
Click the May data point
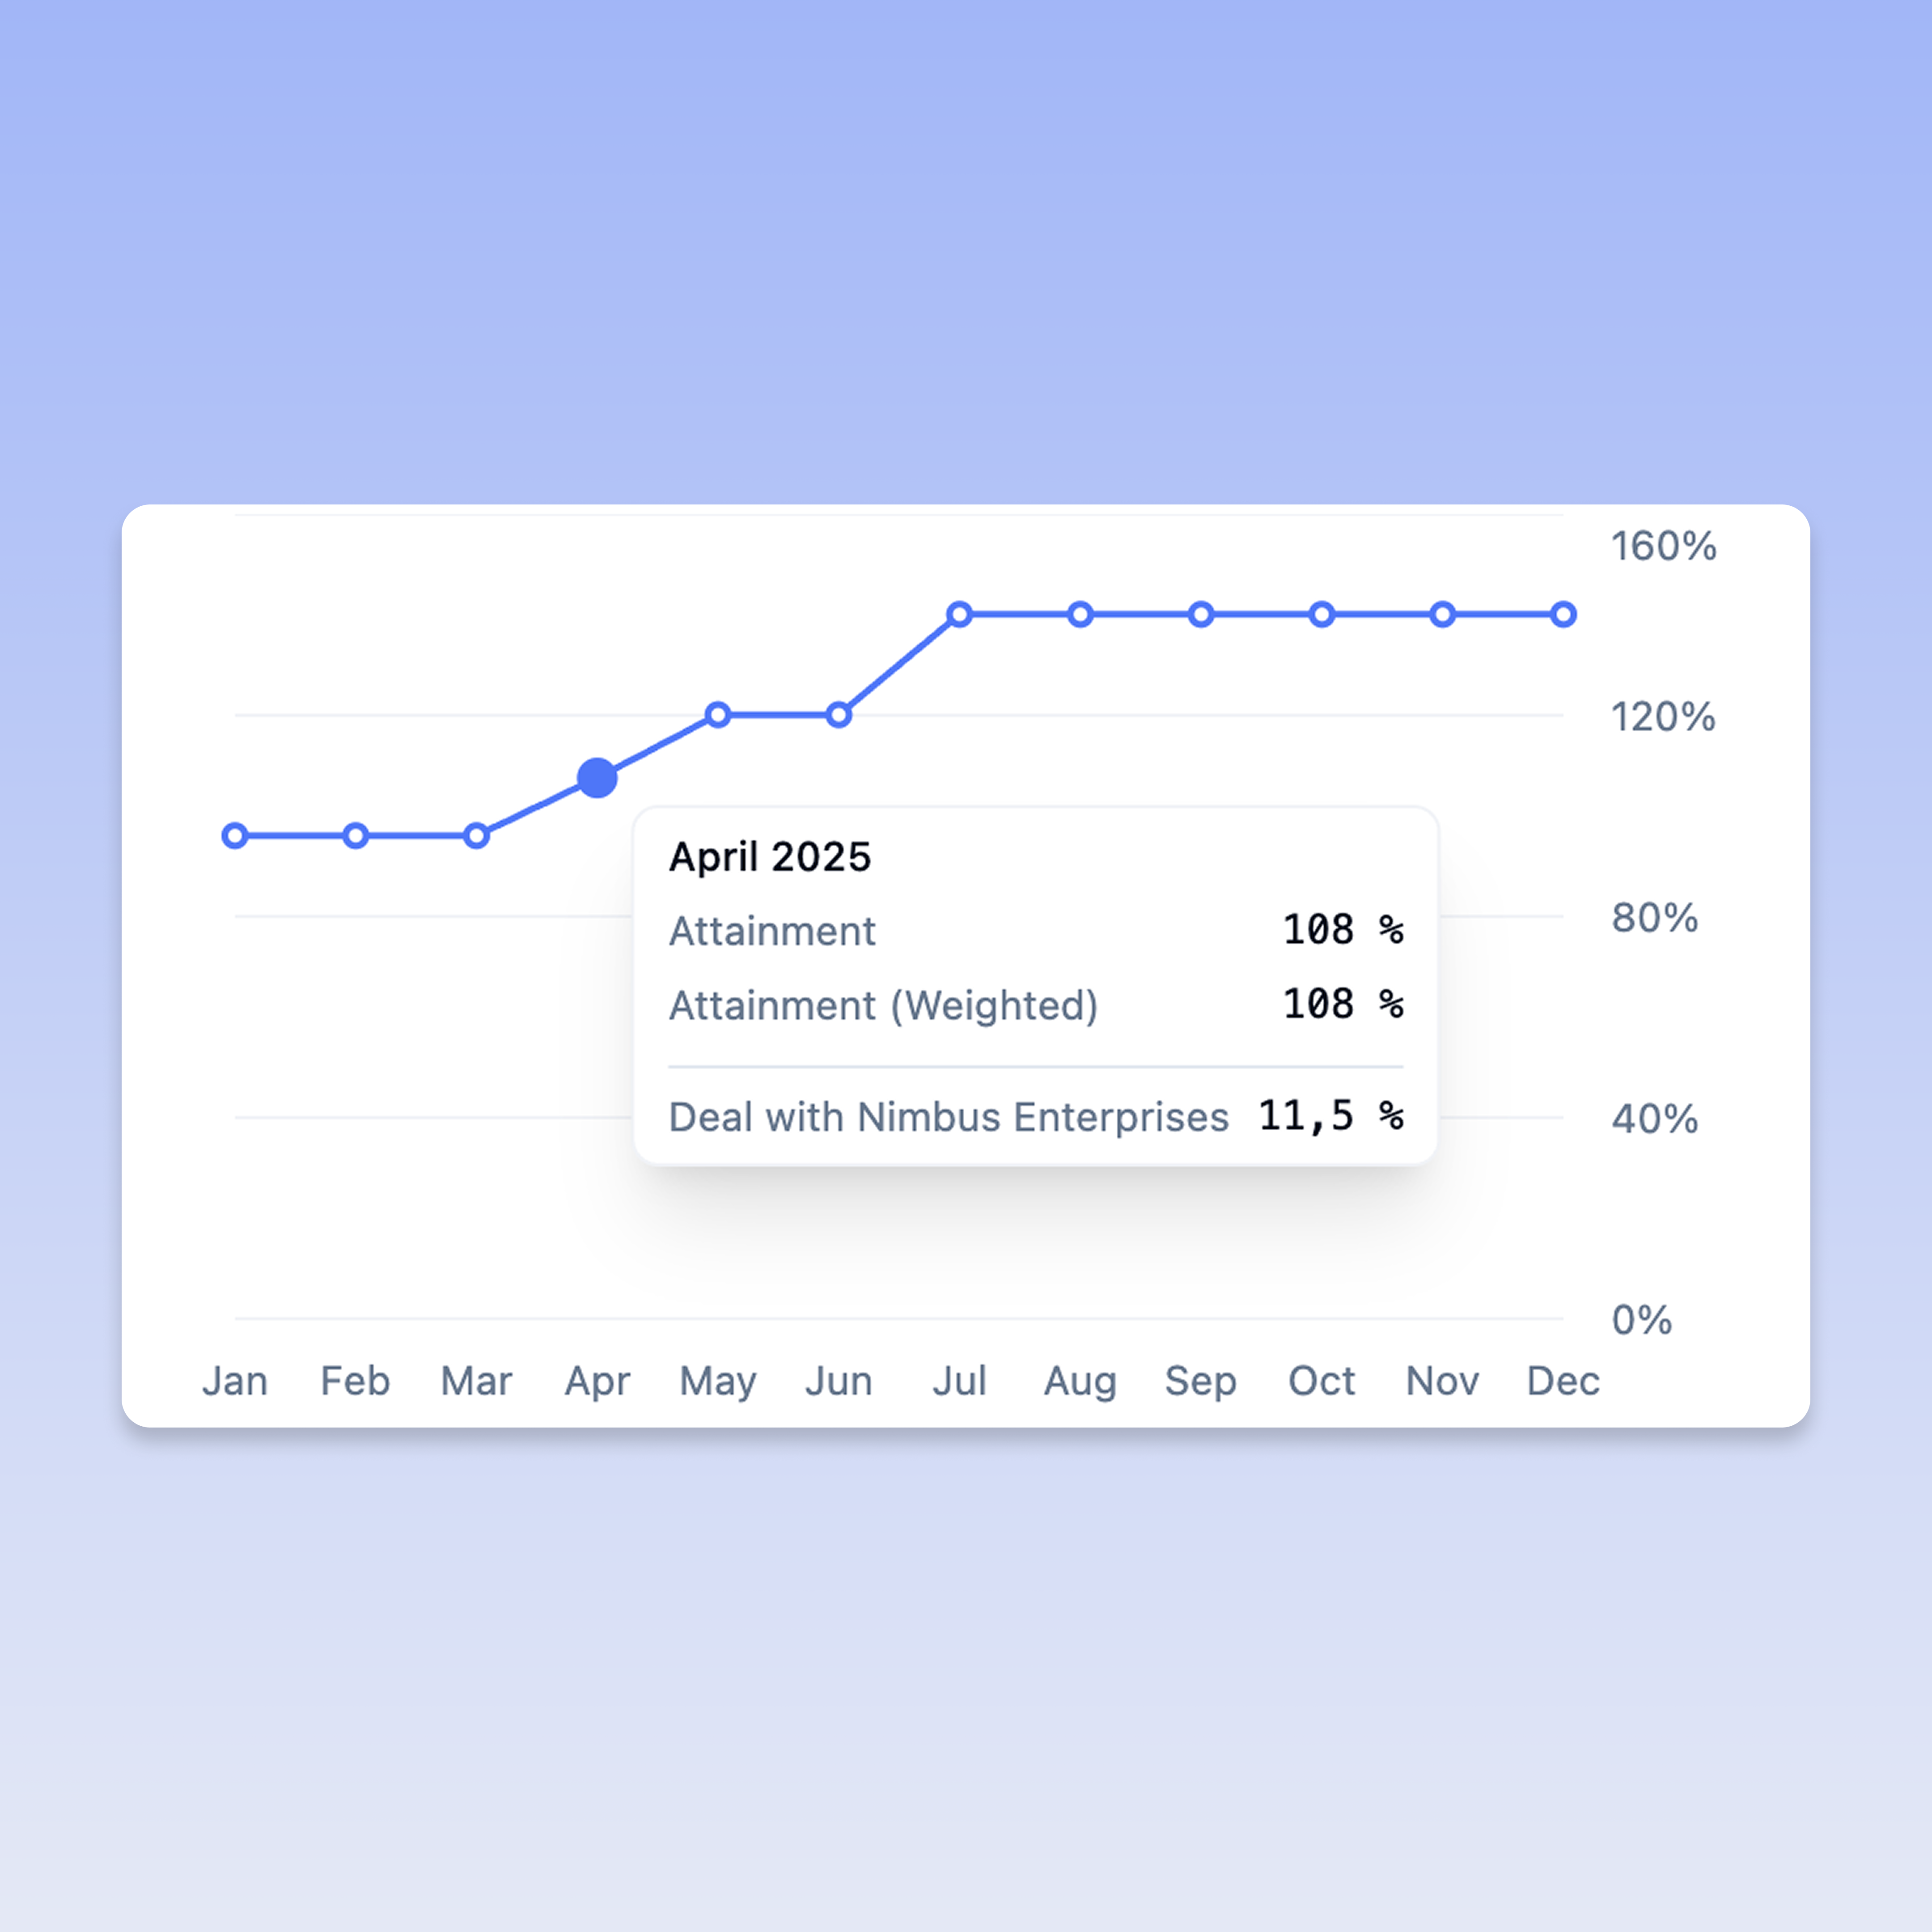(718, 715)
